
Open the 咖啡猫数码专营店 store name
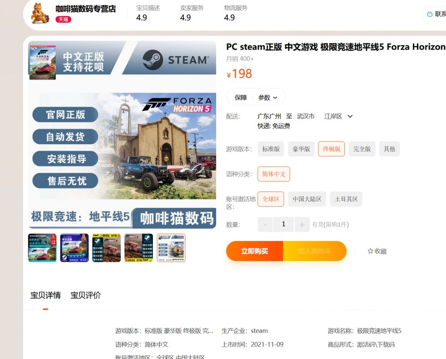point(86,9)
